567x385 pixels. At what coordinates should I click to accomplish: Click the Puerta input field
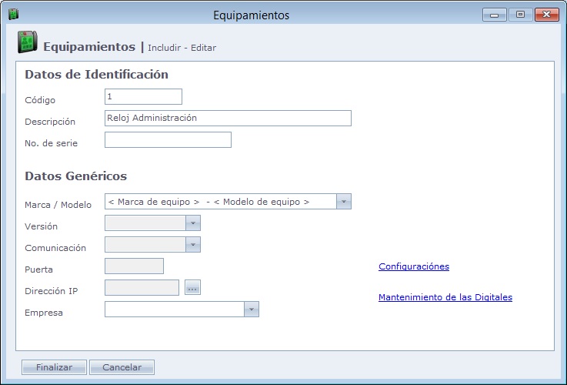pyautogui.click(x=134, y=266)
